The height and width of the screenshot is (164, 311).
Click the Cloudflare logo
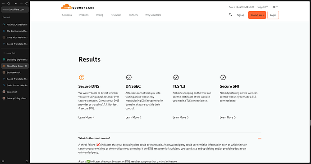78,7
